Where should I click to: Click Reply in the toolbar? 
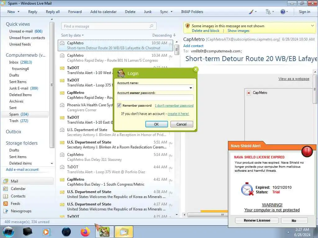coord(33,12)
